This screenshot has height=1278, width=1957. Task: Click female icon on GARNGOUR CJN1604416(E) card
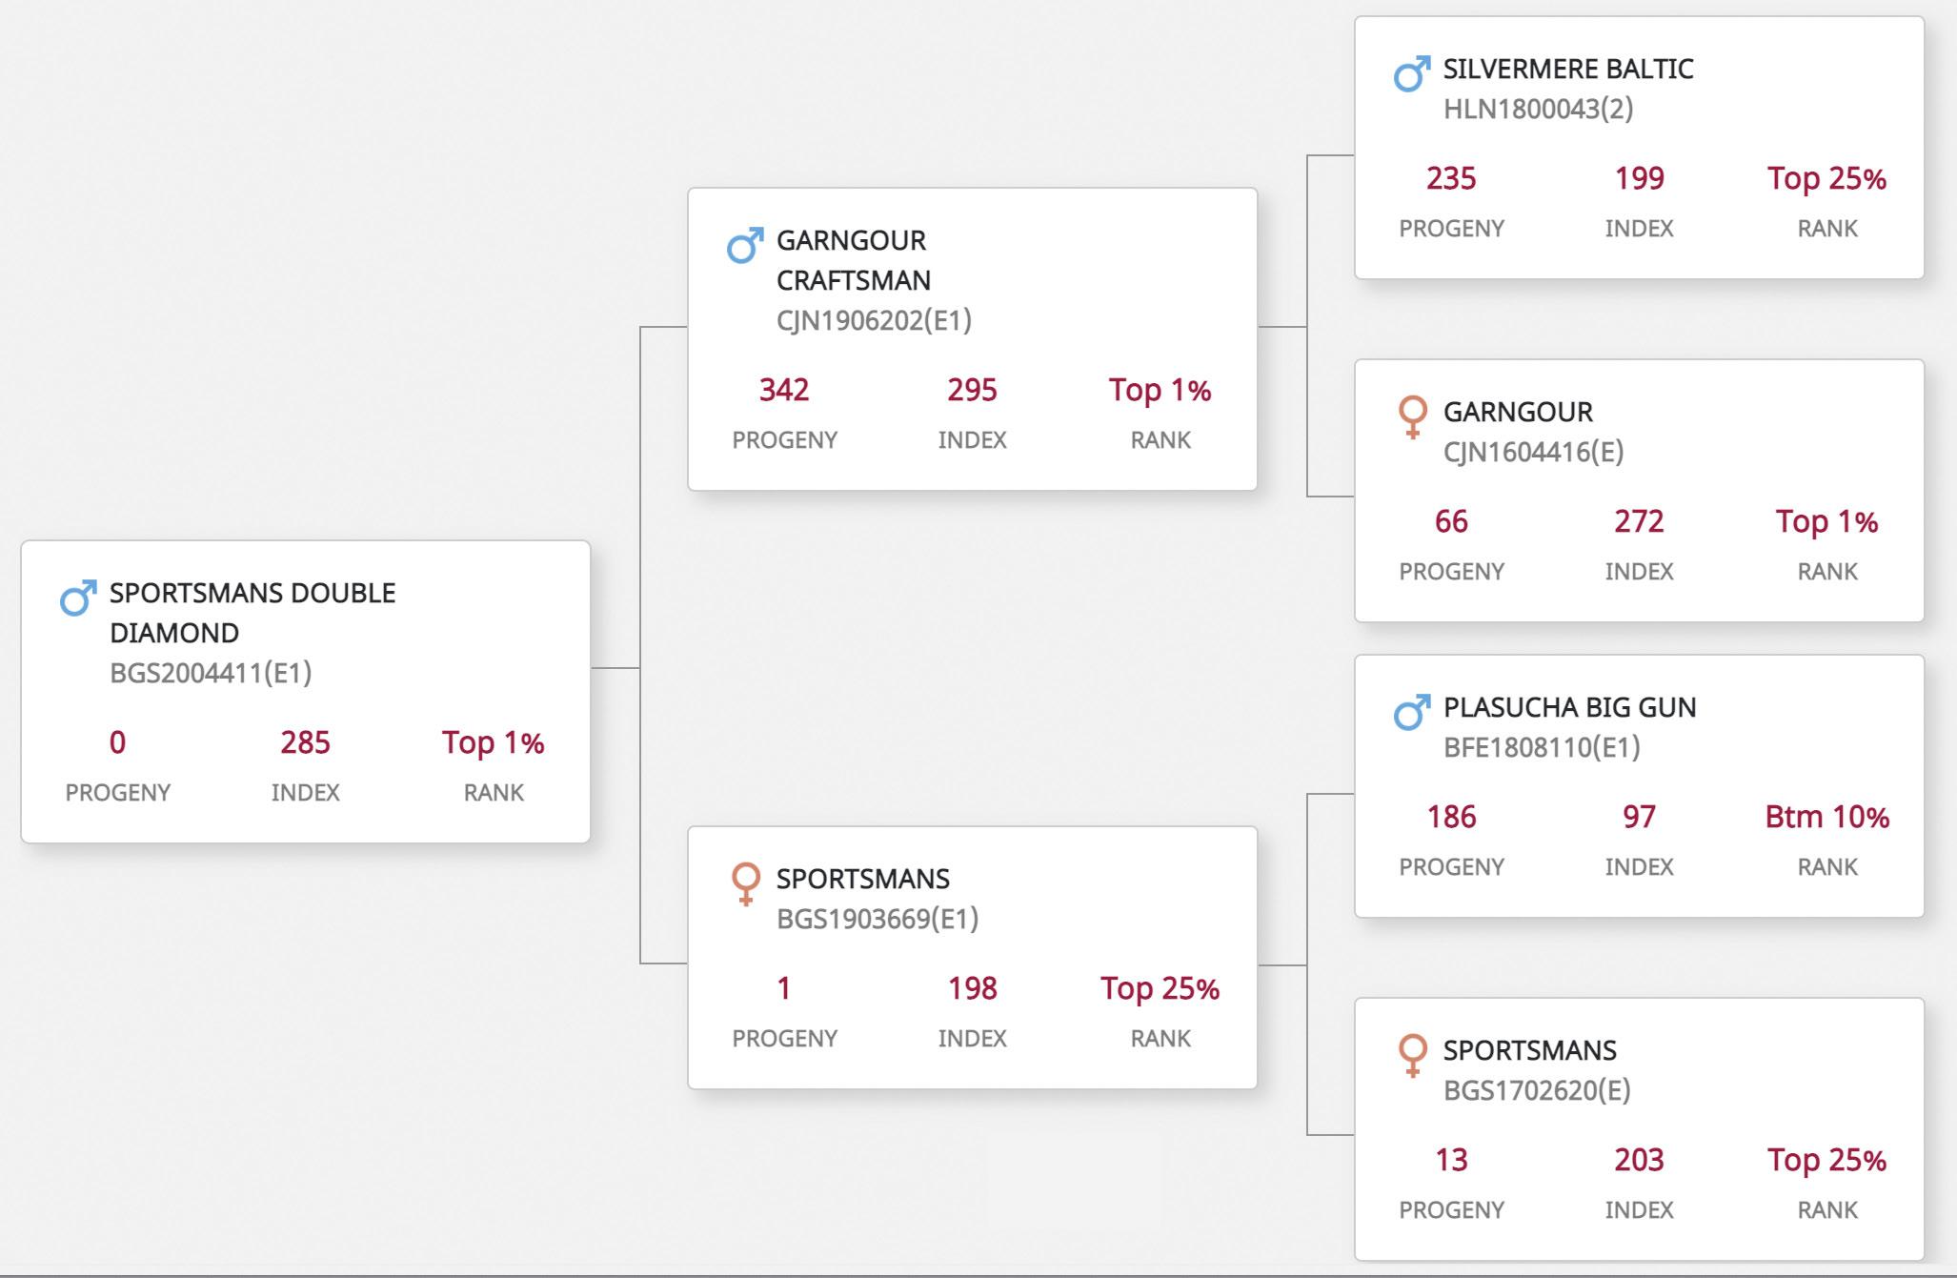(1412, 416)
